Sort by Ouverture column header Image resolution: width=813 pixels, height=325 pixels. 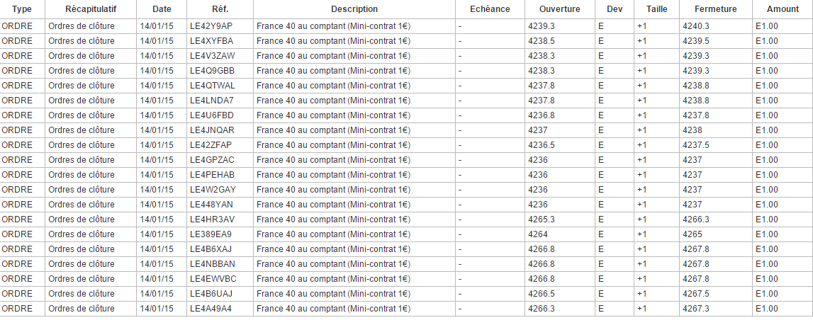coord(559,9)
